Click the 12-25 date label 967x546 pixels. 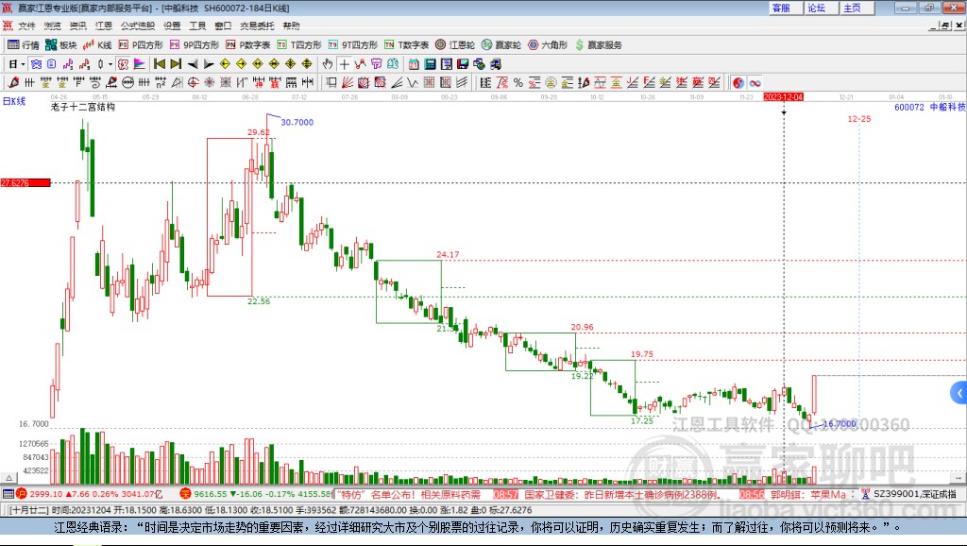(x=859, y=118)
